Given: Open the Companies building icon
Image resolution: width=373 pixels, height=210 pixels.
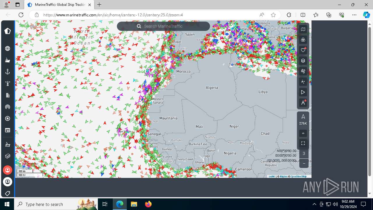Looking at the screenshot, I should click(8, 95).
